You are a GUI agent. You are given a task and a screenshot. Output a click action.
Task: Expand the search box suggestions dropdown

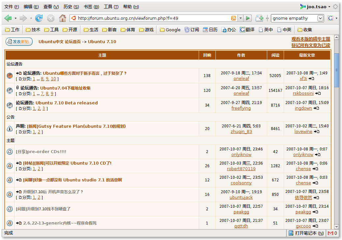320,18
